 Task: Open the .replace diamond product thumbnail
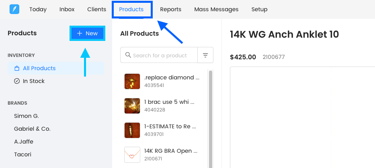[132, 81]
